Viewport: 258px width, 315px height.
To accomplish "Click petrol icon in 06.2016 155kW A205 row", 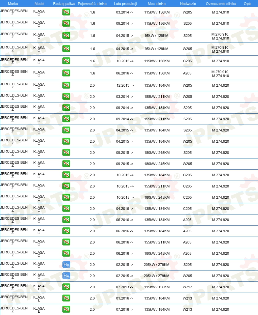I will pyautogui.click(x=66, y=242).
